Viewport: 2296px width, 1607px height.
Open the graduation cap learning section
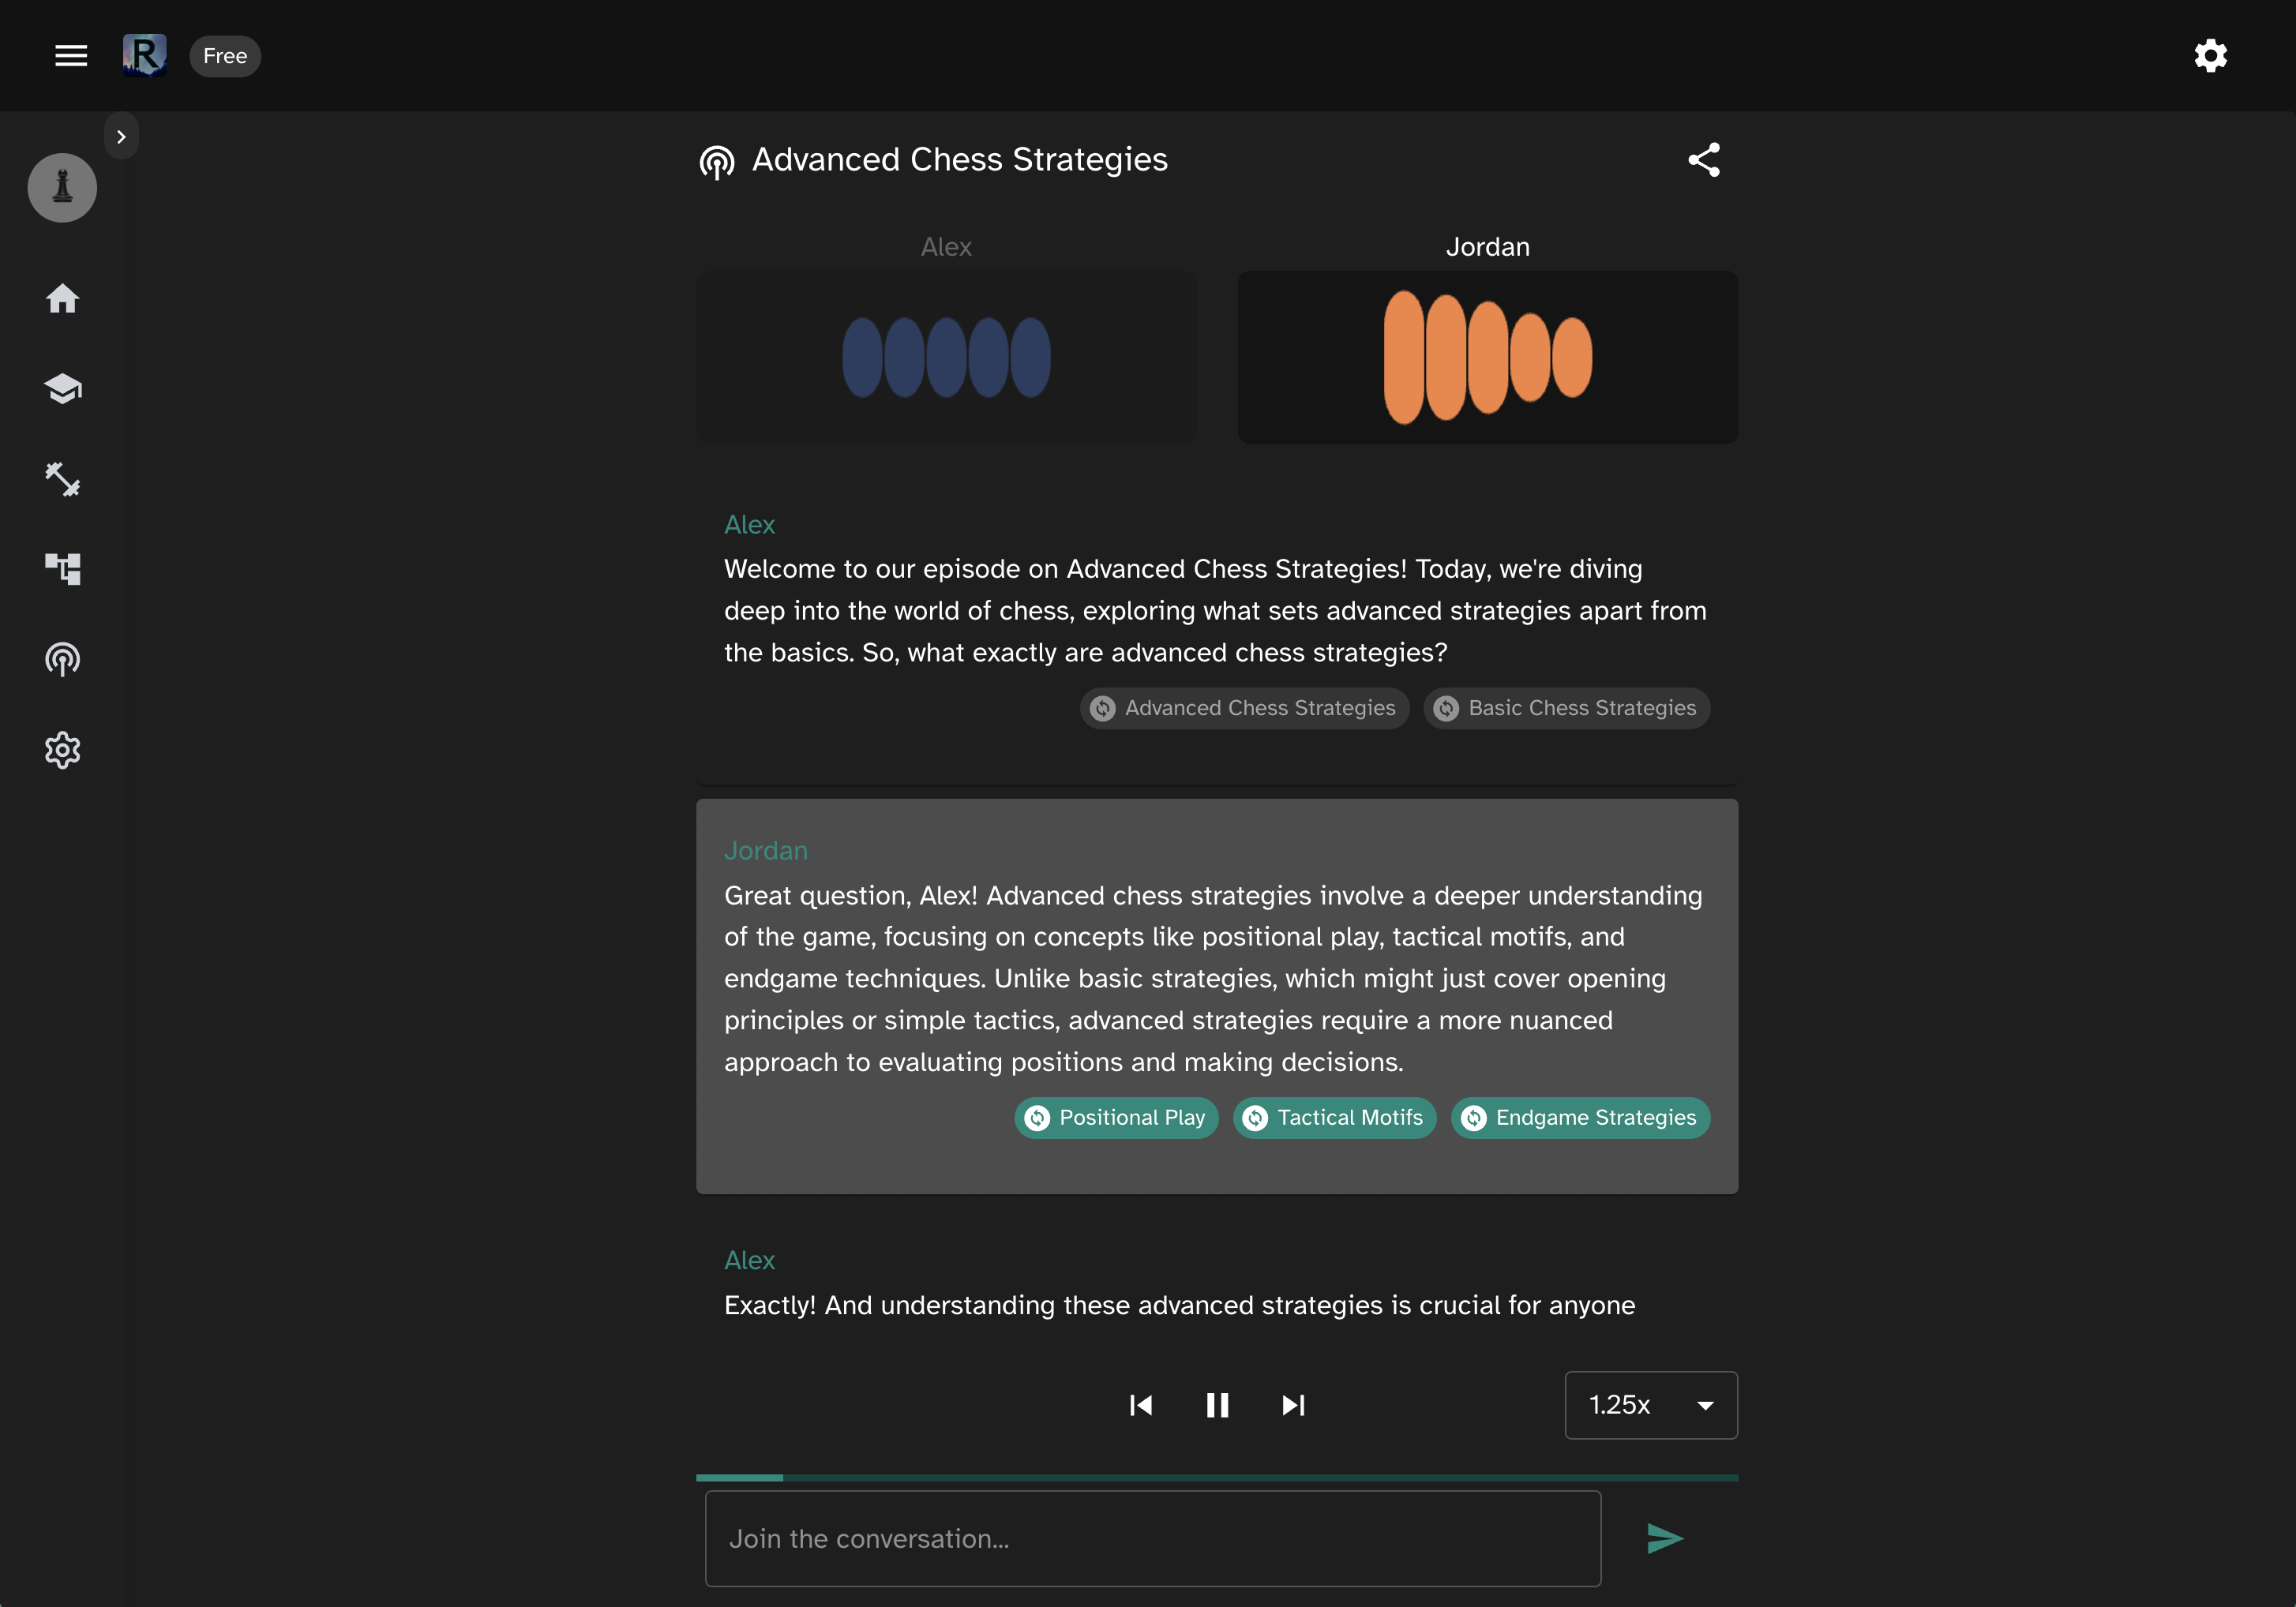(x=62, y=388)
